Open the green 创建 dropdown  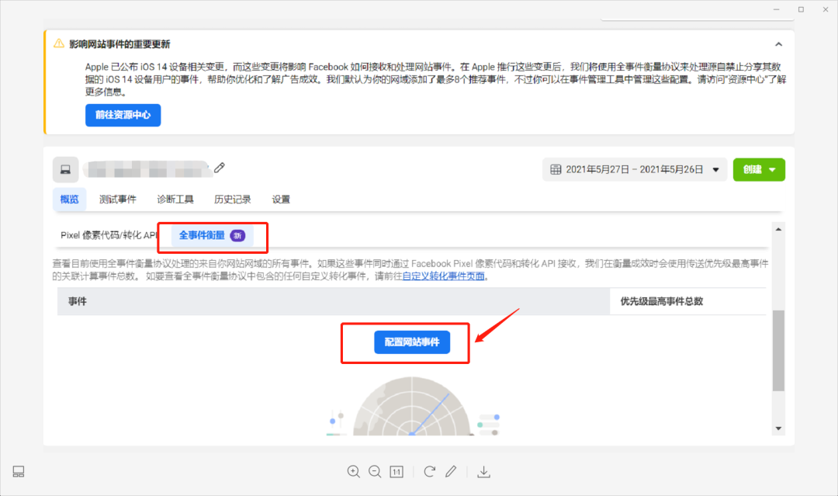(759, 169)
